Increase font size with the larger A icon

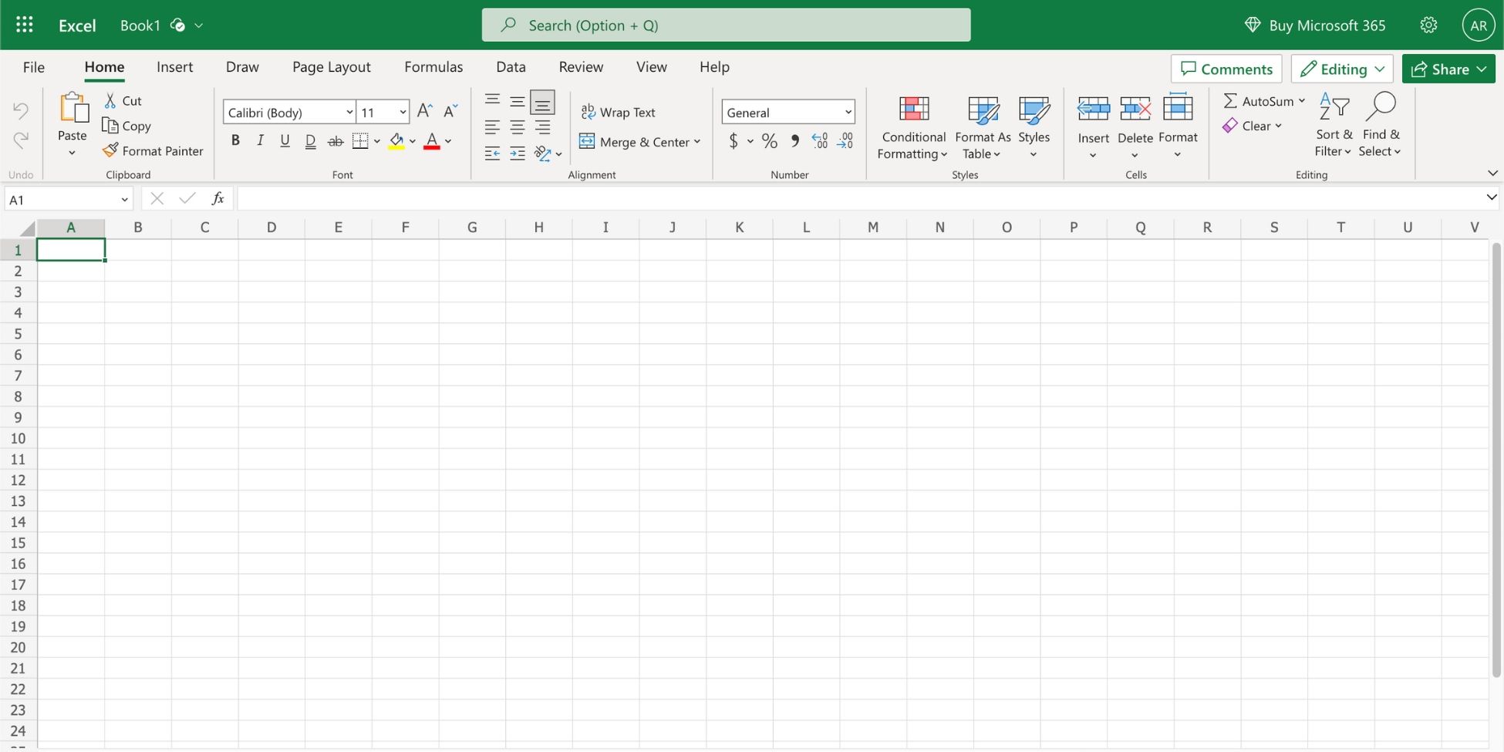(424, 111)
